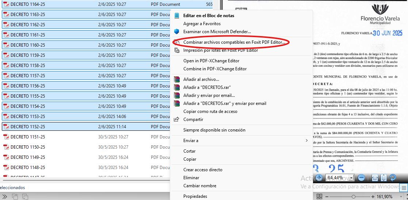Image resolution: width=408 pixels, height=200 pixels.
Task: Click the next window icon in bottom bar
Action: click(x=25, y=197)
